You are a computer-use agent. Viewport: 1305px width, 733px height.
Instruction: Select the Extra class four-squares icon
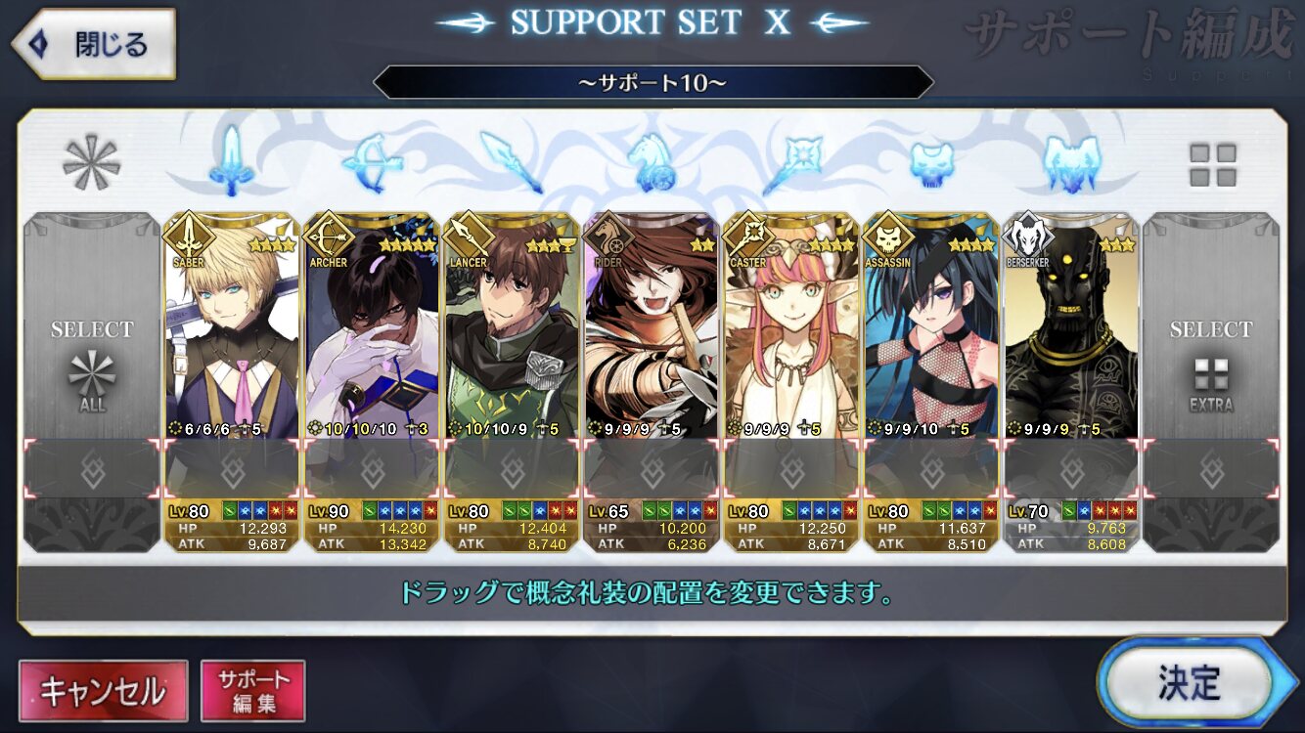[x=1212, y=164]
